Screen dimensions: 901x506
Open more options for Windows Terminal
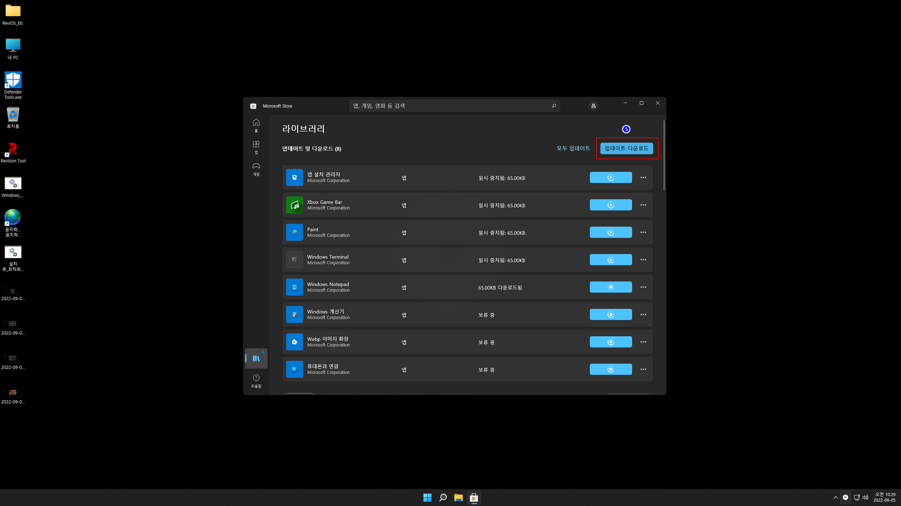click(x=643, y=260)
